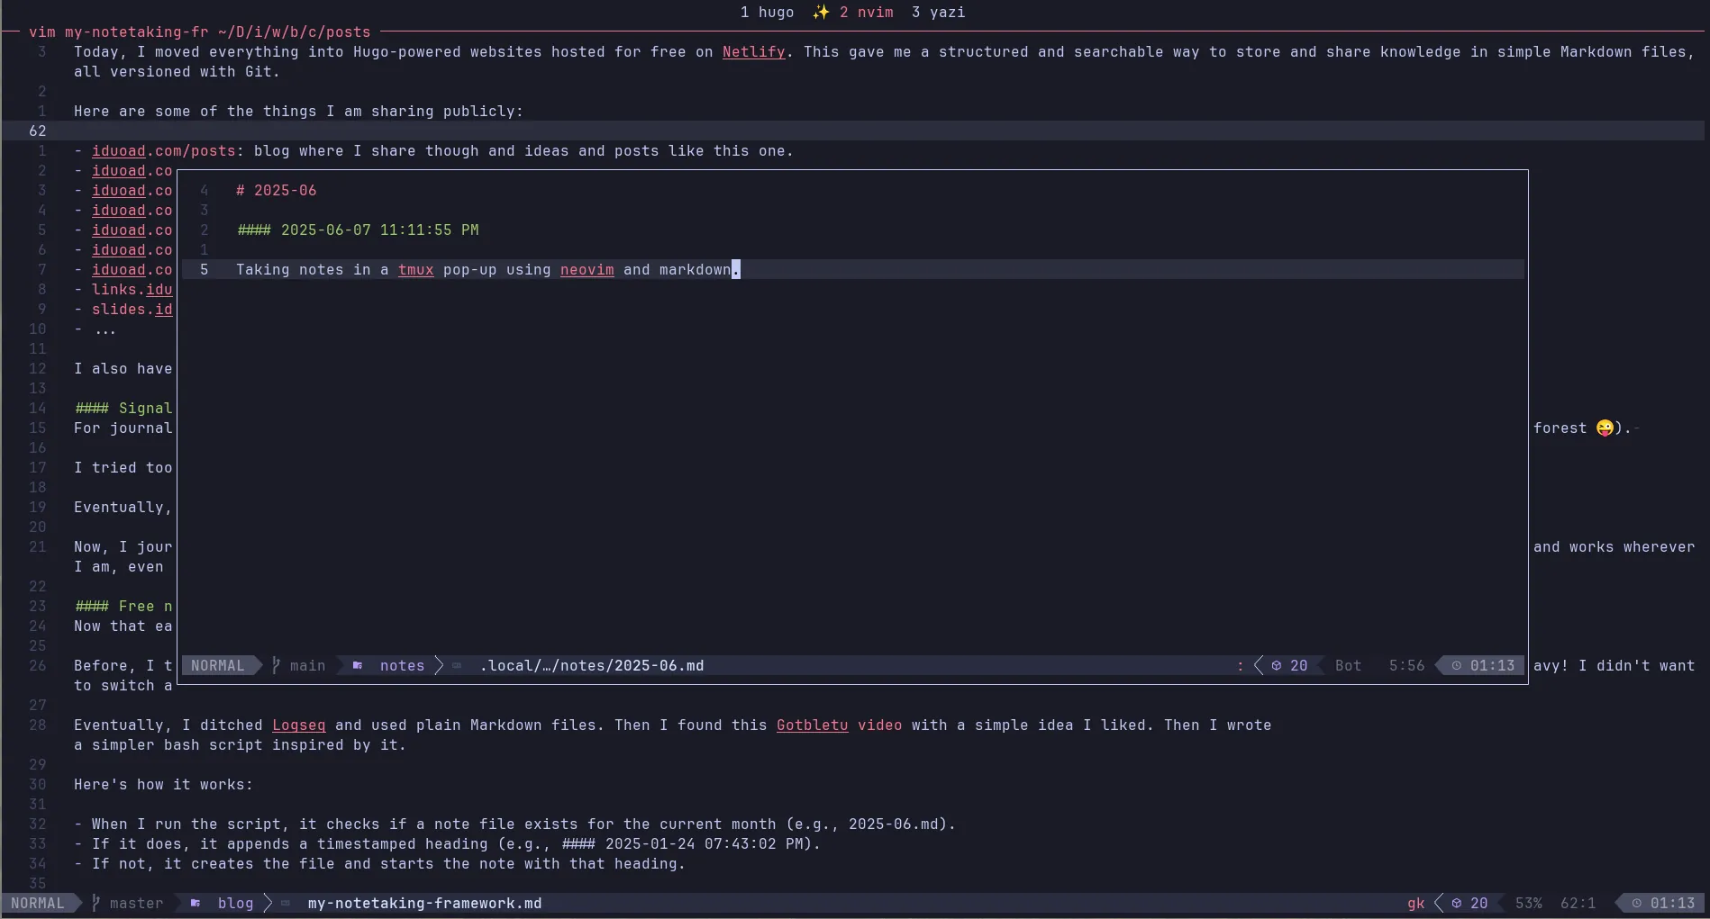Click the 5:56 cursor position in popup

tap(1406, 665)
